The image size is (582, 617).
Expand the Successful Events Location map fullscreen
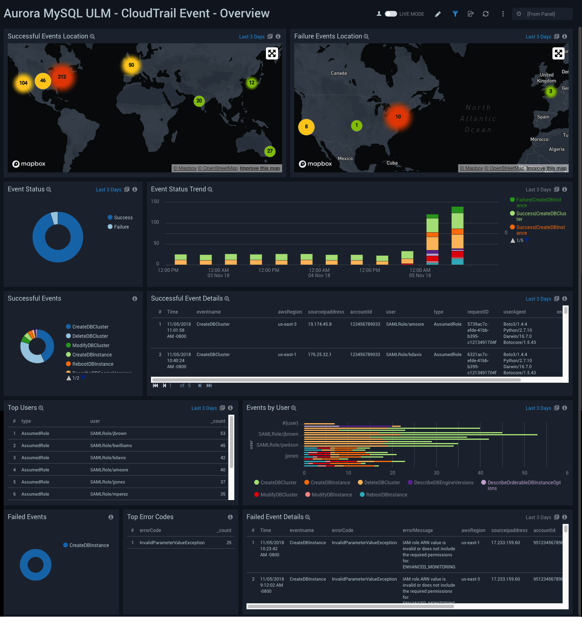(272, 53)
